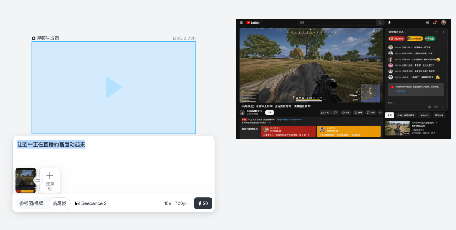The height and width of the screenshot is (230, 456).
Task: Click the send arrow icon in chat input
Action: click(x=442, y=107)
